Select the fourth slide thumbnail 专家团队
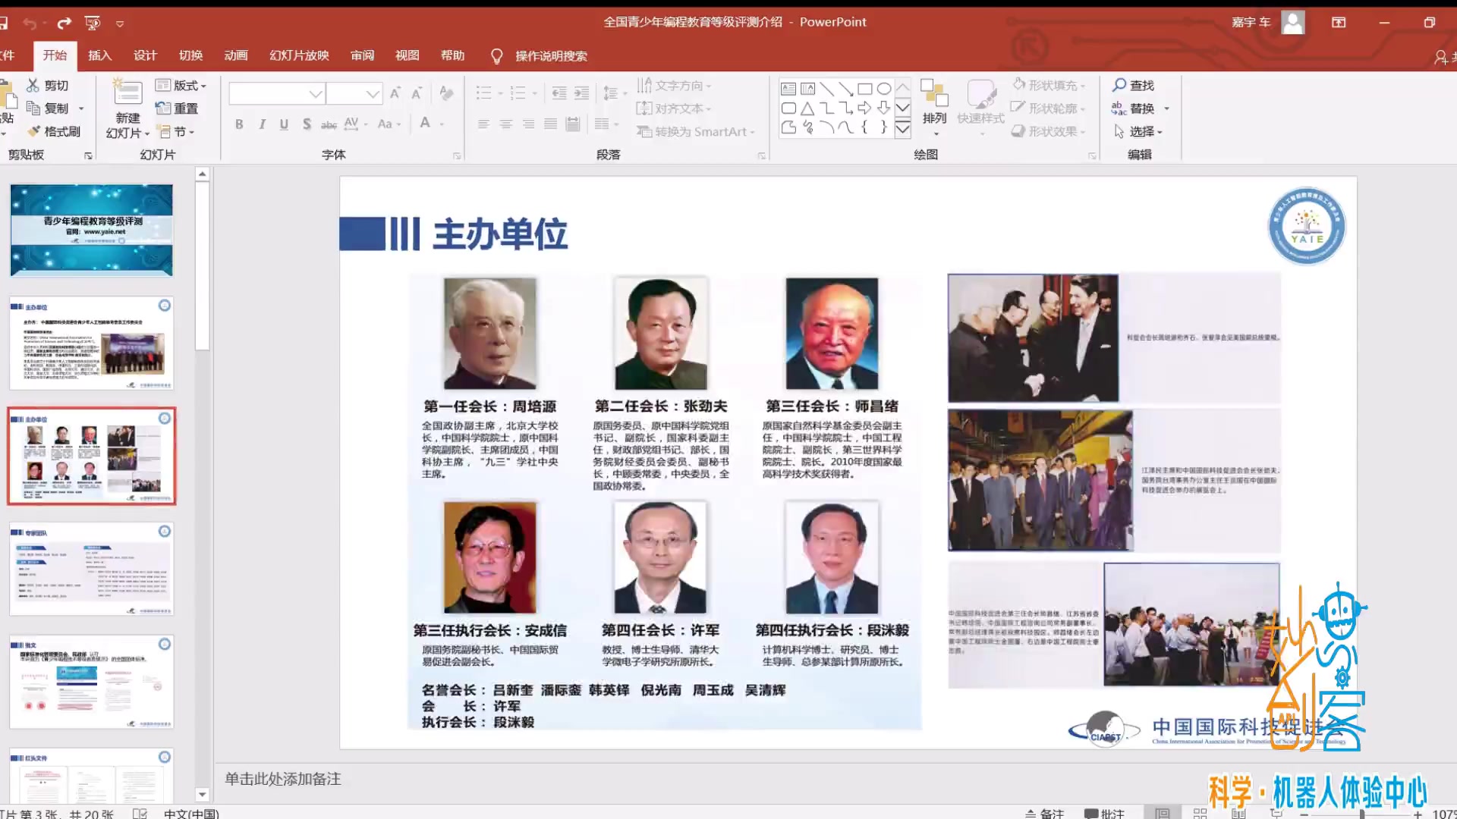This screenshot has width=1457, height=819. point(91,569)
